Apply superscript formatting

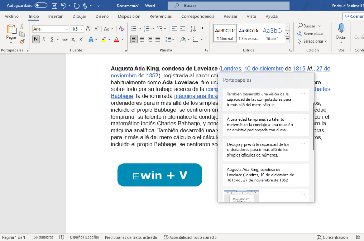(81, 39)
